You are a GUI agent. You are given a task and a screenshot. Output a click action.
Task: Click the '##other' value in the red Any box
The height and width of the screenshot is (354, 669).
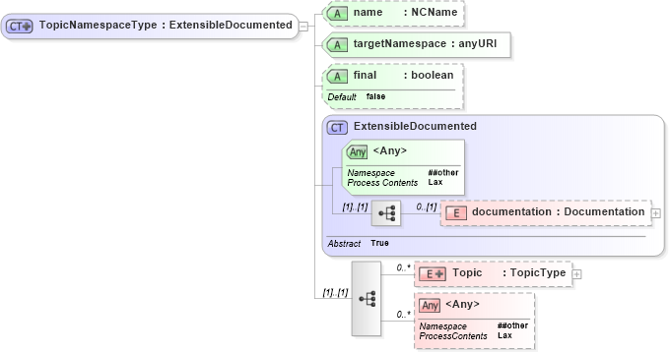513,325
